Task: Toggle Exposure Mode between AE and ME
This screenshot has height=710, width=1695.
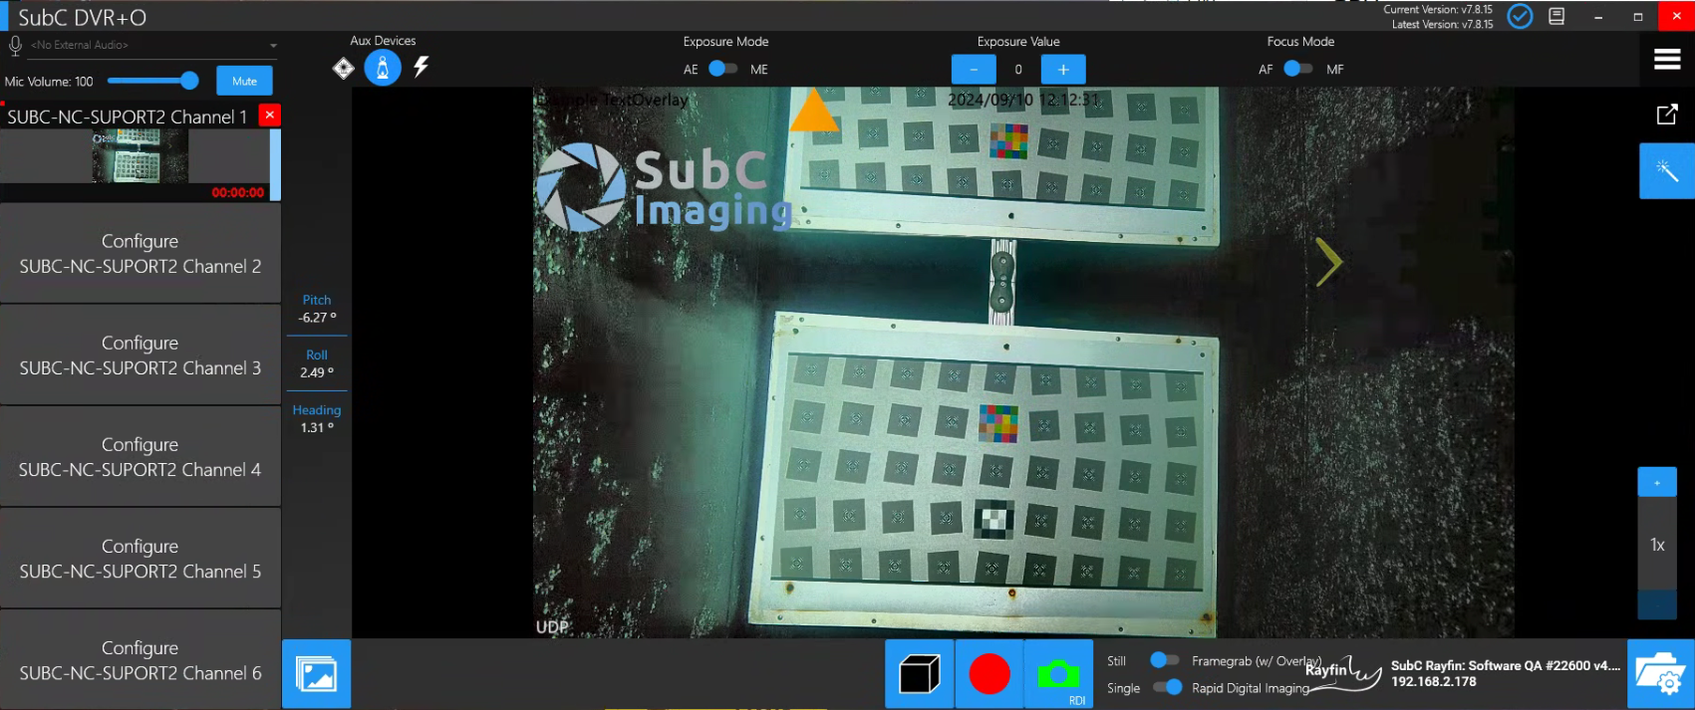Action: pyautogui.click(x=723, y=69)
